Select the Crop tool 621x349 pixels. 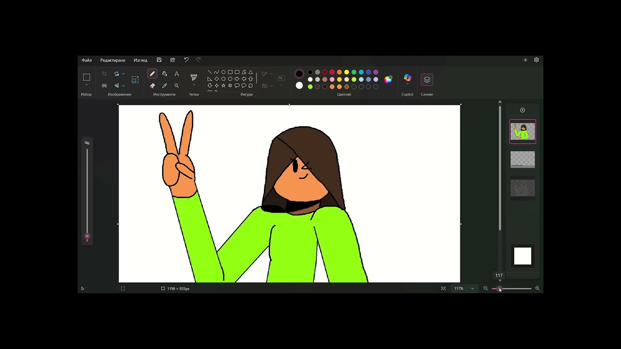click(104, 74)
